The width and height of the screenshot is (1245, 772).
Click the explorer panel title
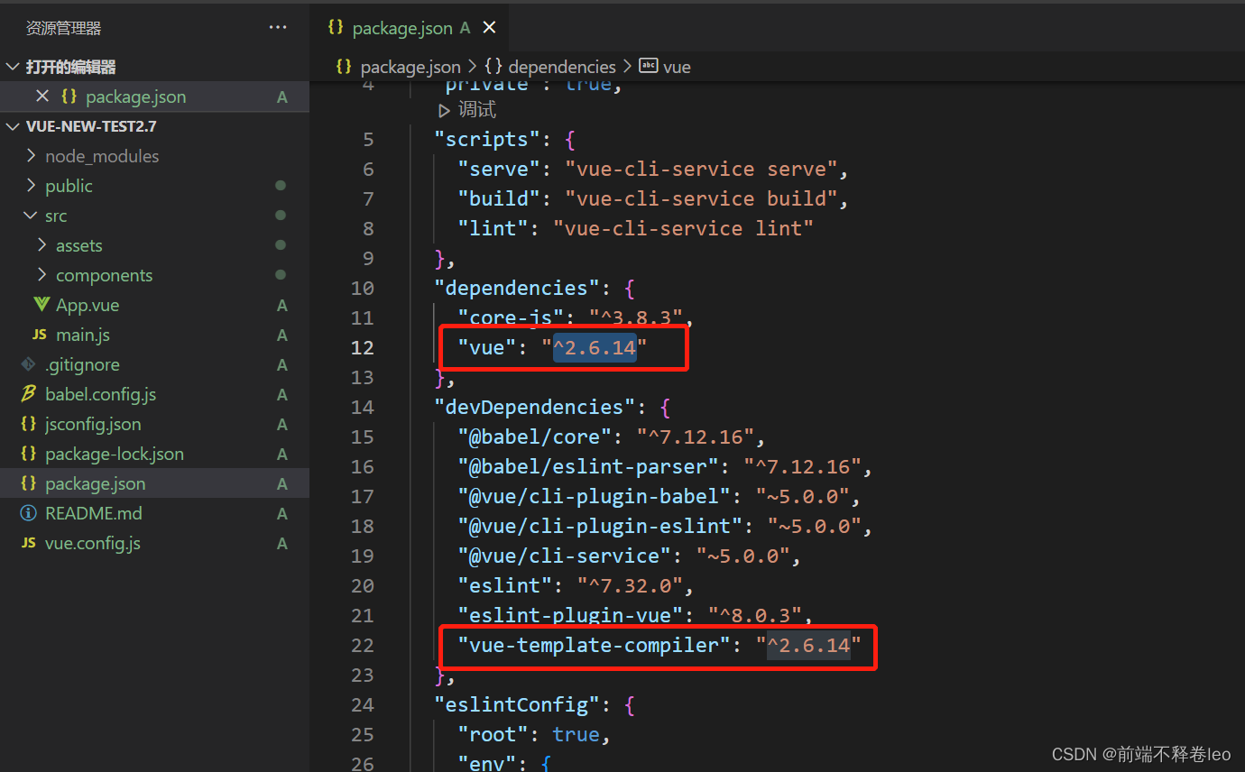[63, 29]
